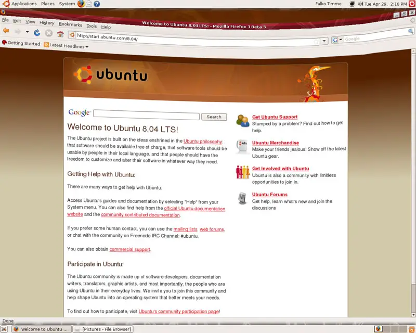This screenshot has width=416, height=333.
Task: Click the group icon beside Get Involved
Action: pyautogui.click(x=243, y=172)
